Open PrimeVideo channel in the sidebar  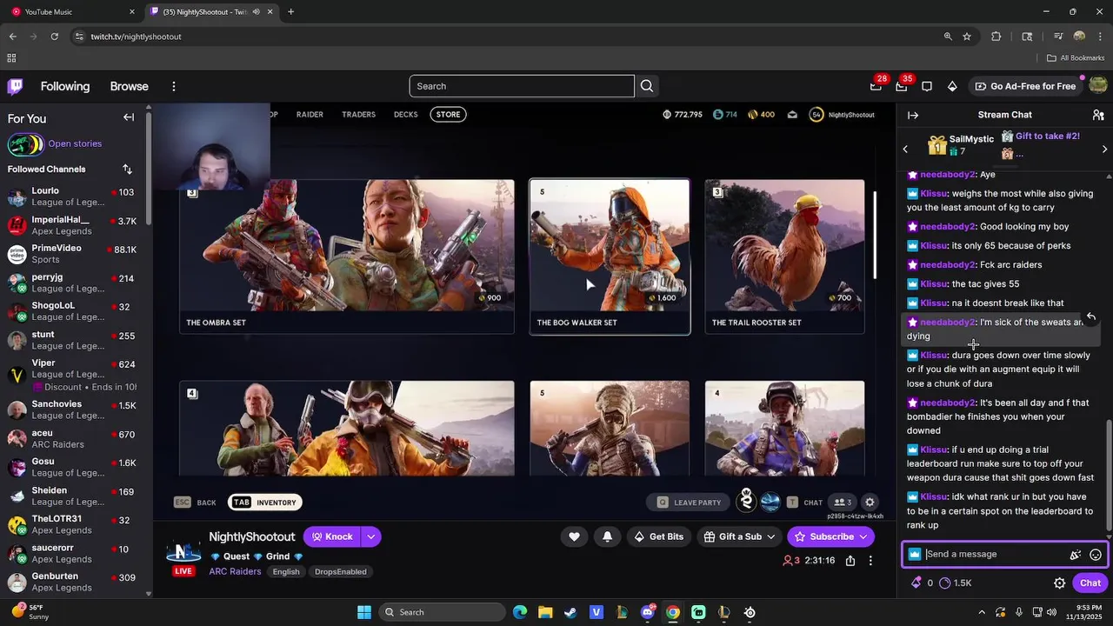pos(73,254)
